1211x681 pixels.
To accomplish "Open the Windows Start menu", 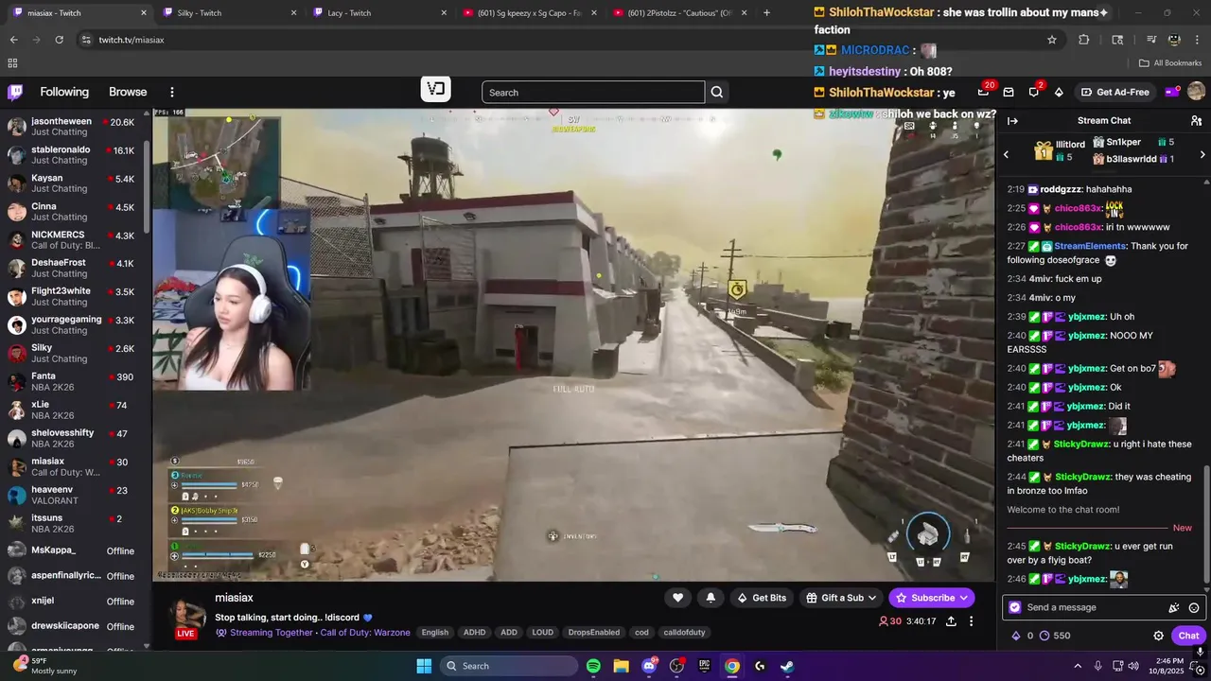I will (424, 666).
